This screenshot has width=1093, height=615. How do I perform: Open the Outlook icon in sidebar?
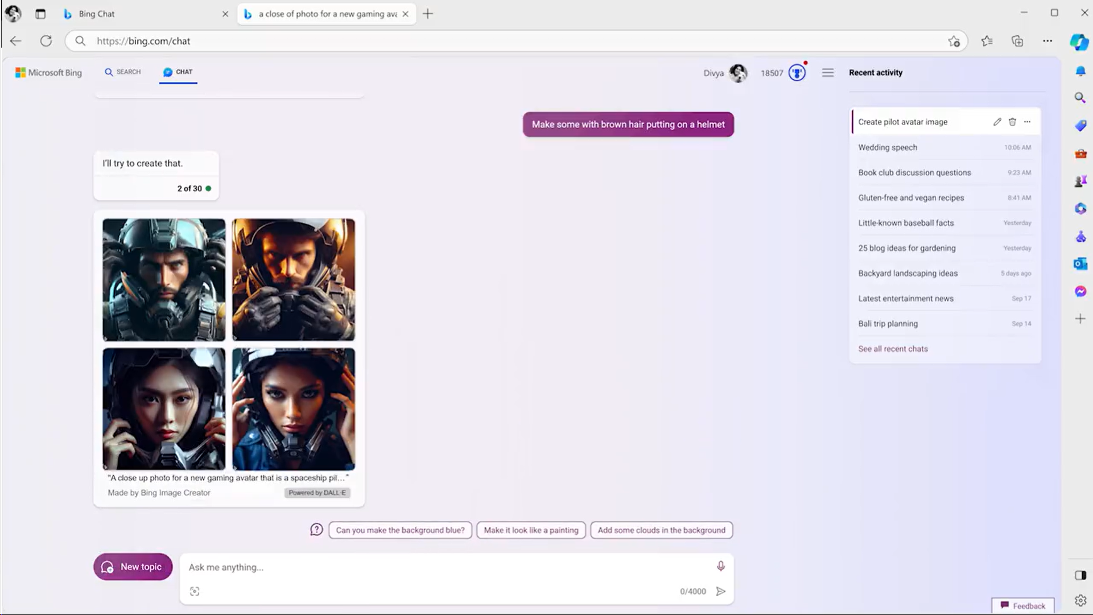pos(1080,264)
